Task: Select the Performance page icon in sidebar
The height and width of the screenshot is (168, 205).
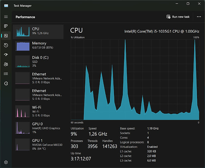Action: (x=6, y=36)
